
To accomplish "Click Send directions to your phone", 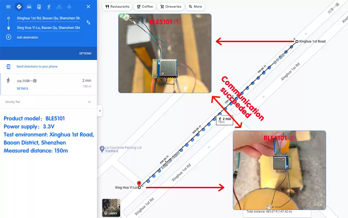I will coord(37,66).
